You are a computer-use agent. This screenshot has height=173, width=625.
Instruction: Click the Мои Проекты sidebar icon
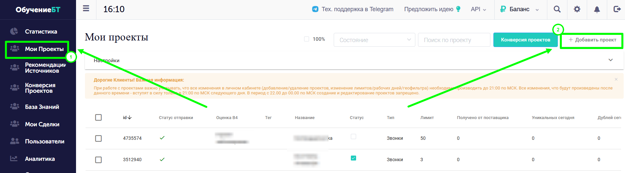pos(14,48)
